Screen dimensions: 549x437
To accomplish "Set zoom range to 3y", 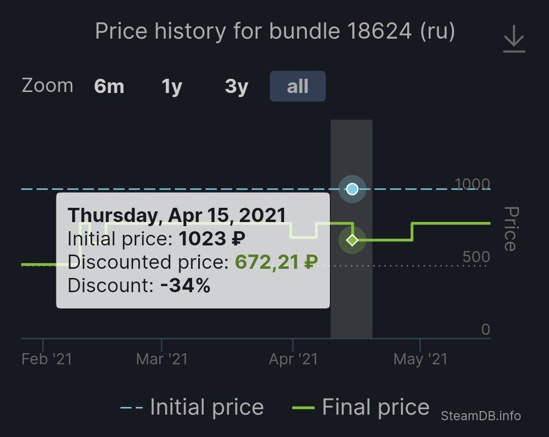I will coord(237,86).
